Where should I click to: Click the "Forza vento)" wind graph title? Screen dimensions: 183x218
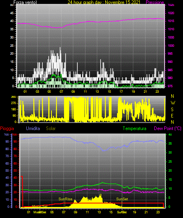tap(25, 2)
